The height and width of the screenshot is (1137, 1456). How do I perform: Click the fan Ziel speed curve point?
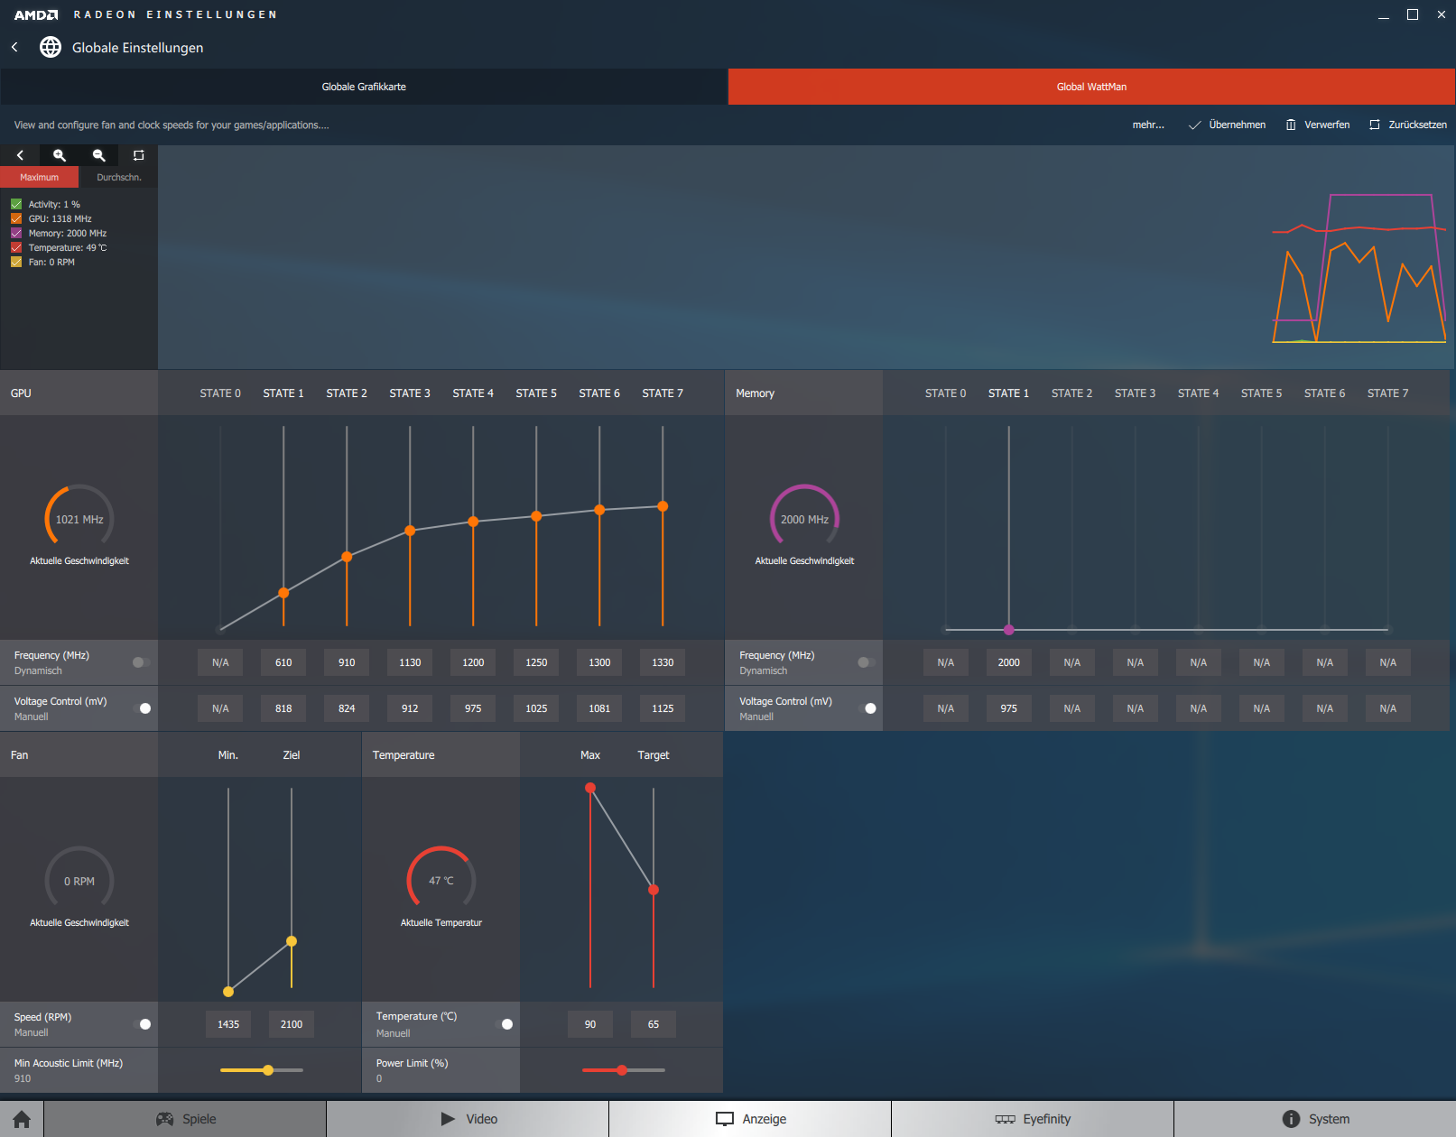292,941
